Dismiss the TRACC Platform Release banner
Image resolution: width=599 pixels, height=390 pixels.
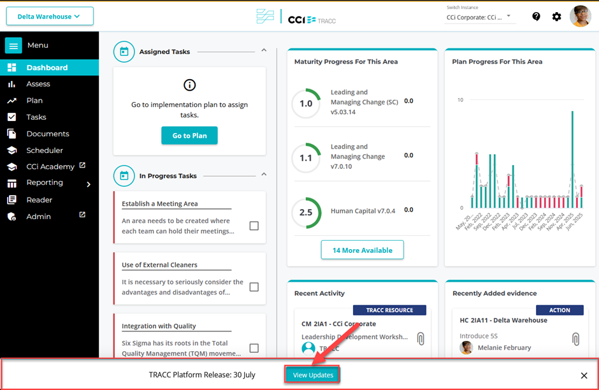(x=584, y=375)
